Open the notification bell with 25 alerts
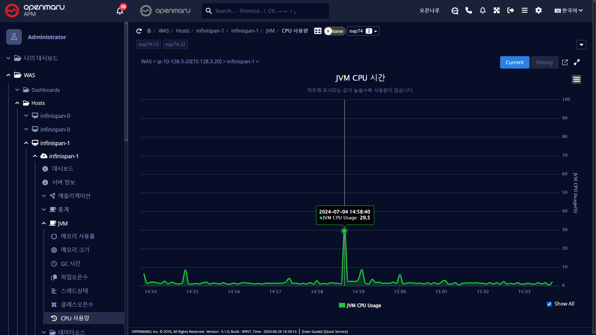Image resolution: width=596 pixels, height=335 pixels. tap(120, 11)
